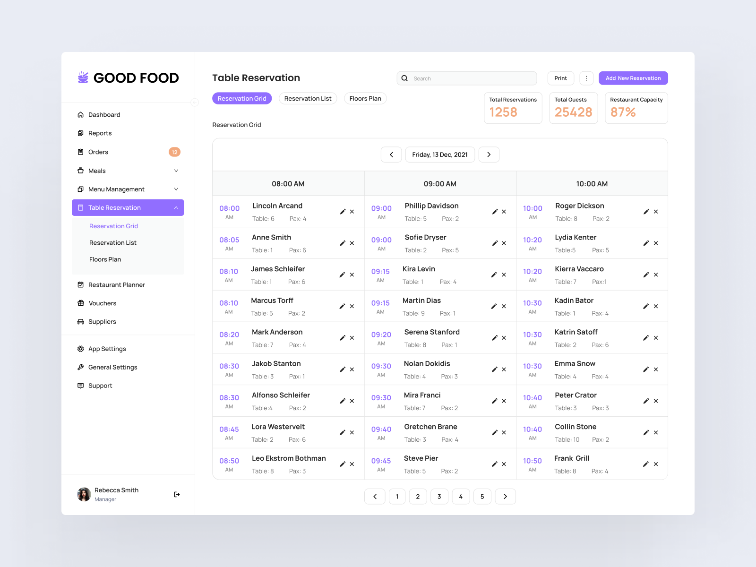Click the Restaurant Capacity 87% indicator
Screen dimensions: 756x567
(x=636, y=108)
